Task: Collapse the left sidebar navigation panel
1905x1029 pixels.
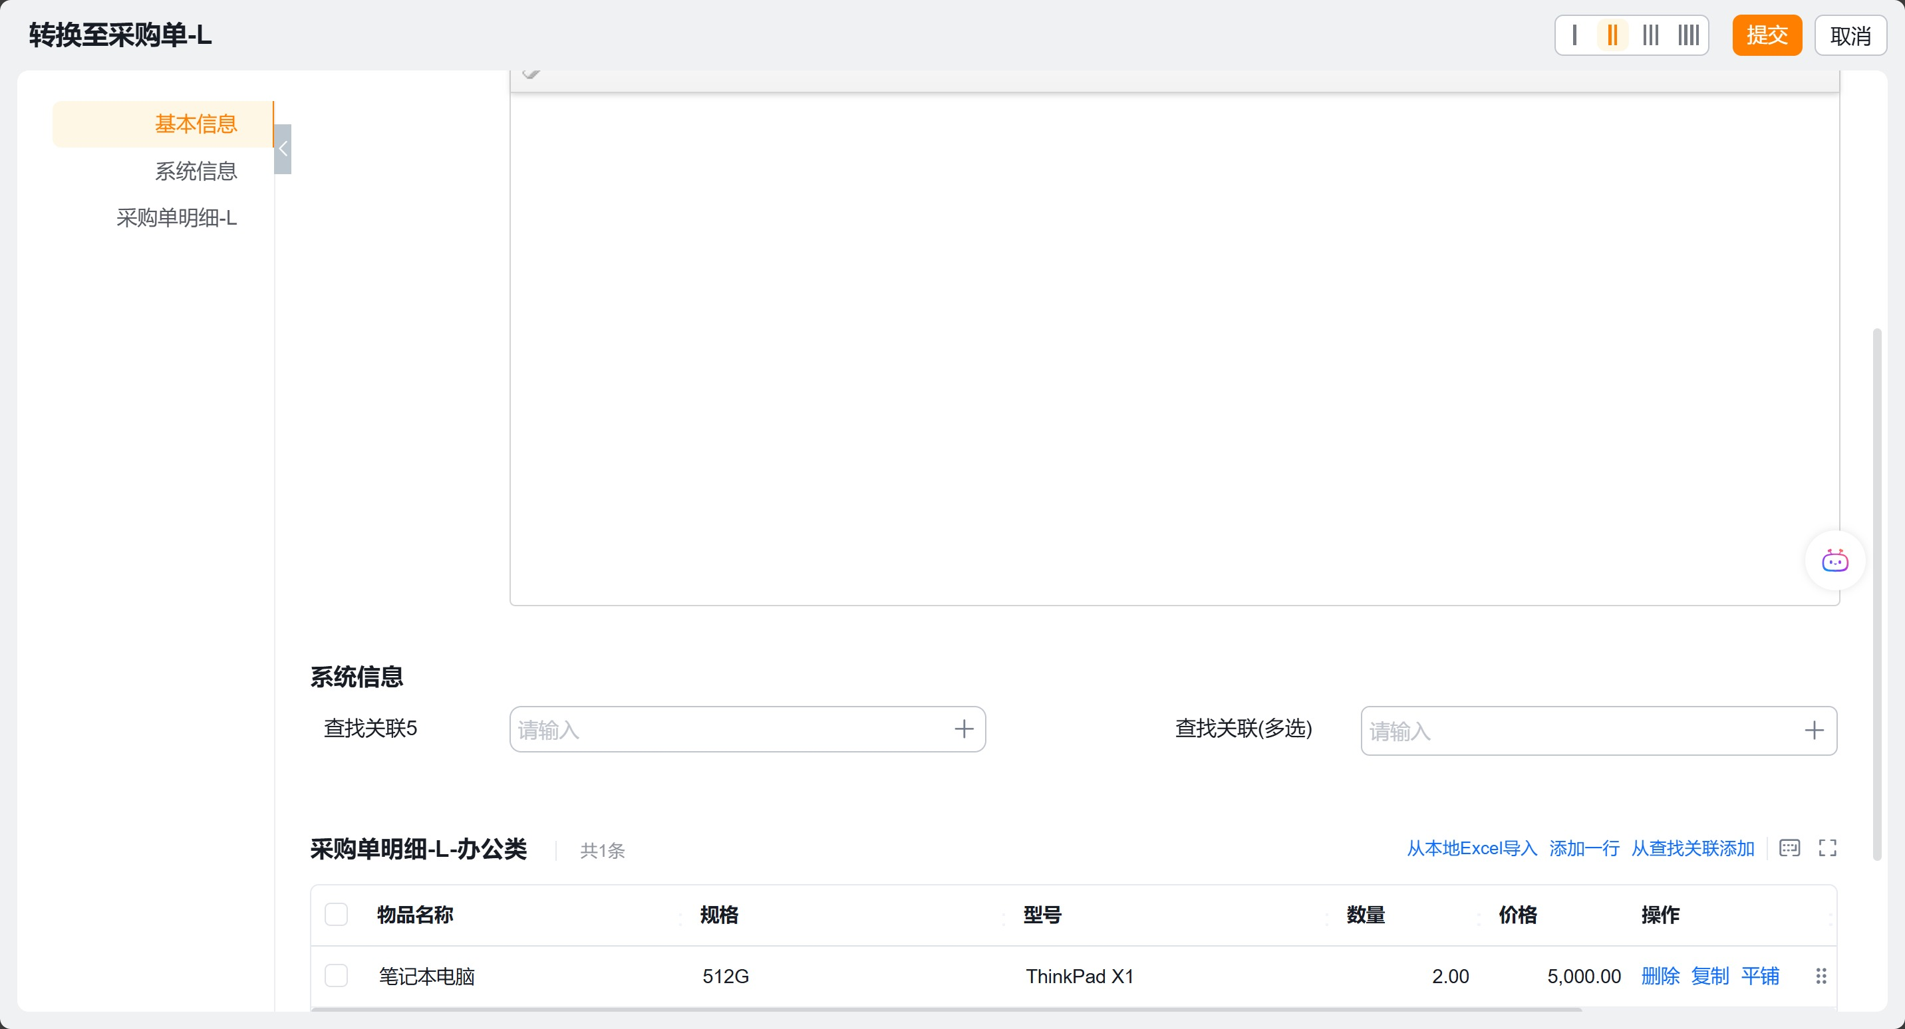Action: [283, 150]
